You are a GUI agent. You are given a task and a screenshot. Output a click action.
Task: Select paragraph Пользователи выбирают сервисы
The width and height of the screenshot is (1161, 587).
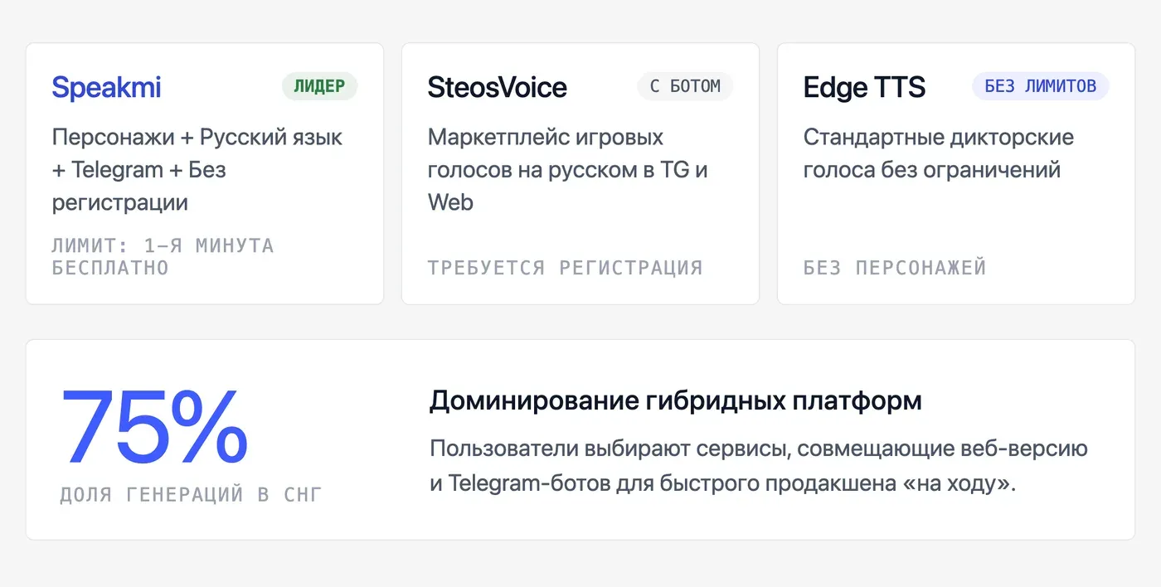click(x=759, y=466)
